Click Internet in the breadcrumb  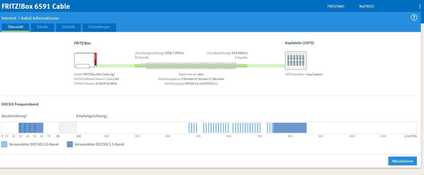click(x=9, y=18)
